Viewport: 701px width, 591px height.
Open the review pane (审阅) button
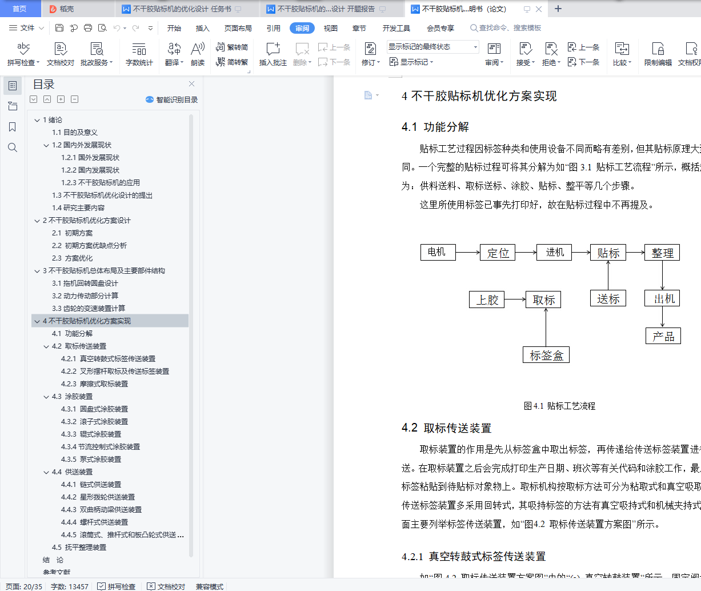click(x=494, y=54)
